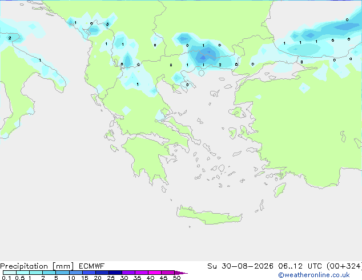The width and height of the screenshot is (362, 280).
Task: Click the "ECMWF" model label
Action: (92, 266)
